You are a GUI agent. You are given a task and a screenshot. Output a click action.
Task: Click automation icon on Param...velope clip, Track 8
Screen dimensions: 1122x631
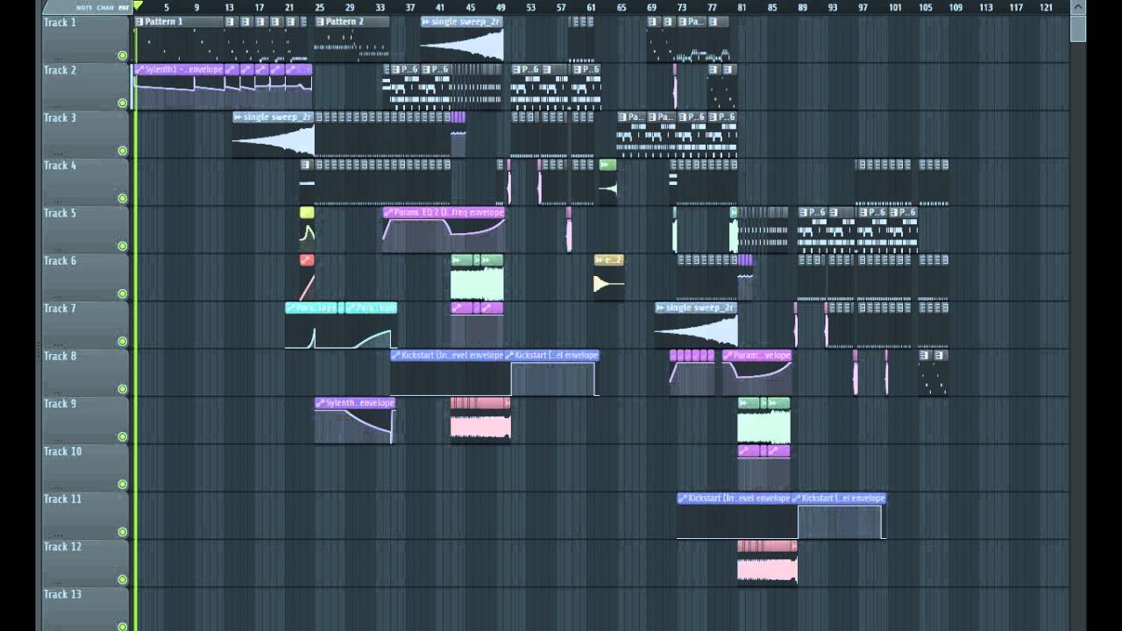click(x=728, y=356)
